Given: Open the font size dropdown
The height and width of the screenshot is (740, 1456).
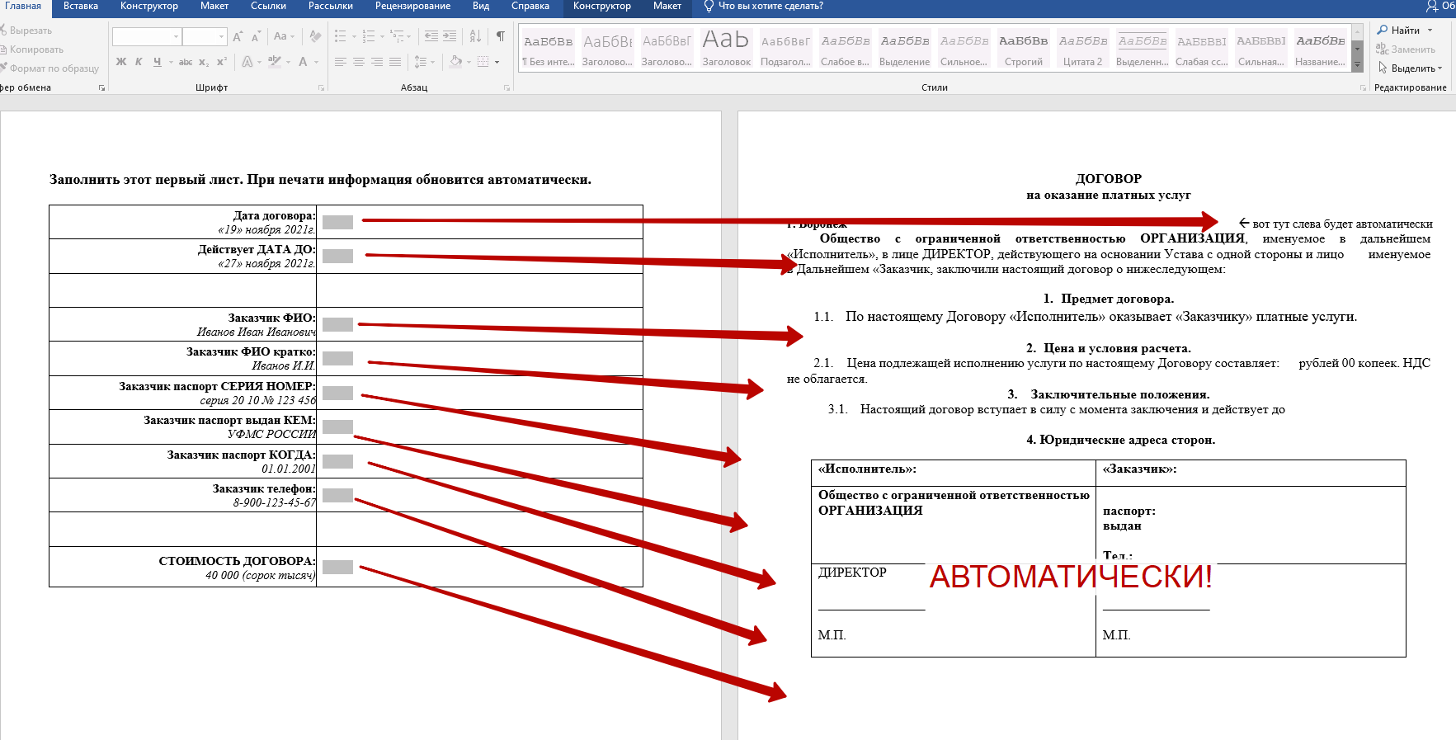Looking at the screenshot, I should [221, 36].
